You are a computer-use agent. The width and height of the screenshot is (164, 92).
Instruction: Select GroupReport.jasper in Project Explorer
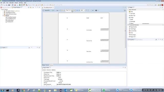tap(12, 17)
